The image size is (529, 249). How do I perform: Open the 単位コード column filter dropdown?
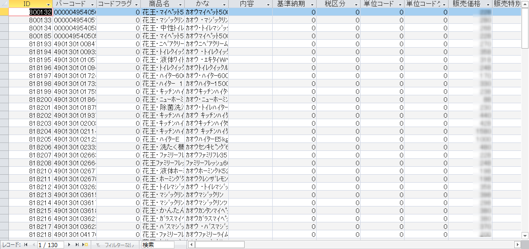click(x=400, y=4)
